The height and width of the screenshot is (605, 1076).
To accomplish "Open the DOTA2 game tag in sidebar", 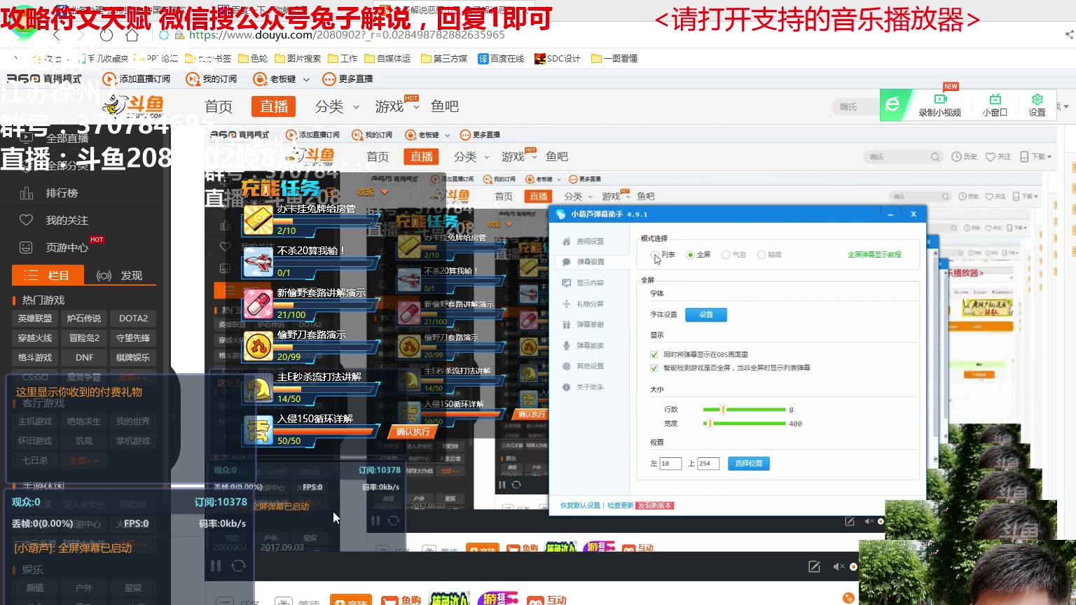I will 133,319.
